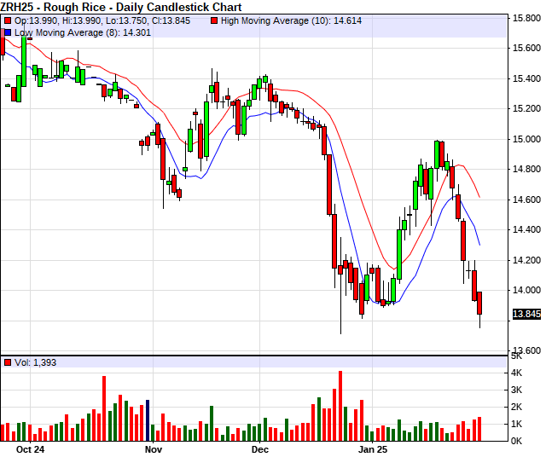Click the last red candlestick on the chart

[x=479, y=303]
